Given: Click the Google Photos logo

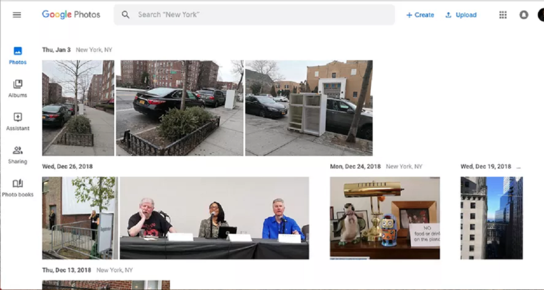Looking at the screenshot, I should [x=71, y=15].
